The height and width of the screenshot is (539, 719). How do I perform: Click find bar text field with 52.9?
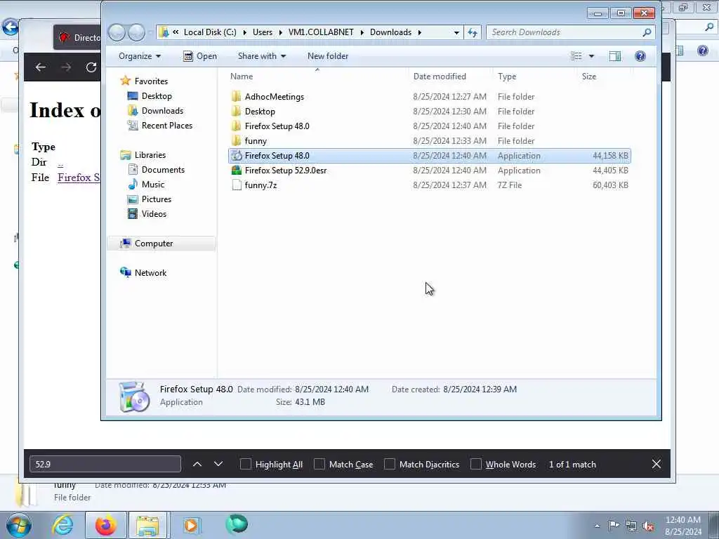click(105, 465)
